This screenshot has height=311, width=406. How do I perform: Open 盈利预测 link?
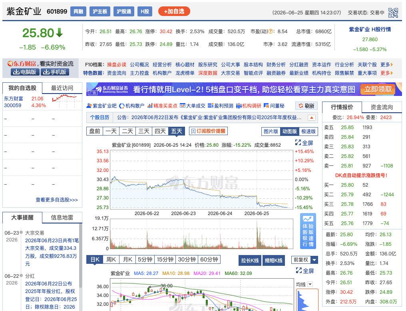220,106
